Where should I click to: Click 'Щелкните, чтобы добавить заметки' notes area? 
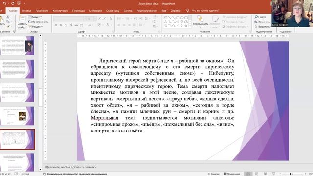(70, 167)
